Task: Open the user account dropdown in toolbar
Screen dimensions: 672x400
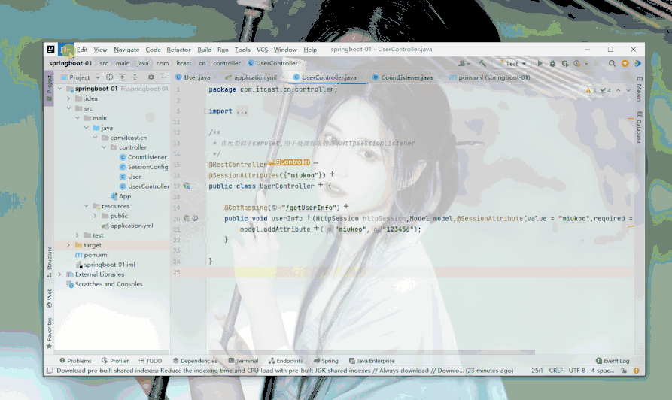Action: (x=464, y=63)
